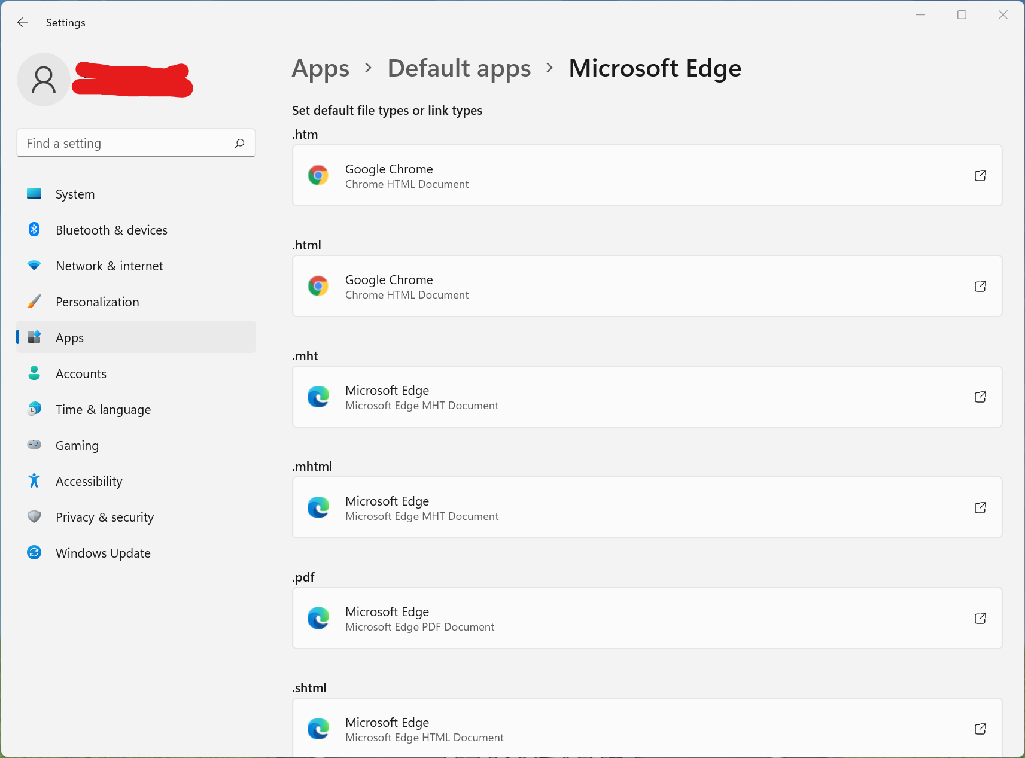
Task: Navigate to Default apps breadcrumb
Action: pyautogui.click(x=459, y=69)
